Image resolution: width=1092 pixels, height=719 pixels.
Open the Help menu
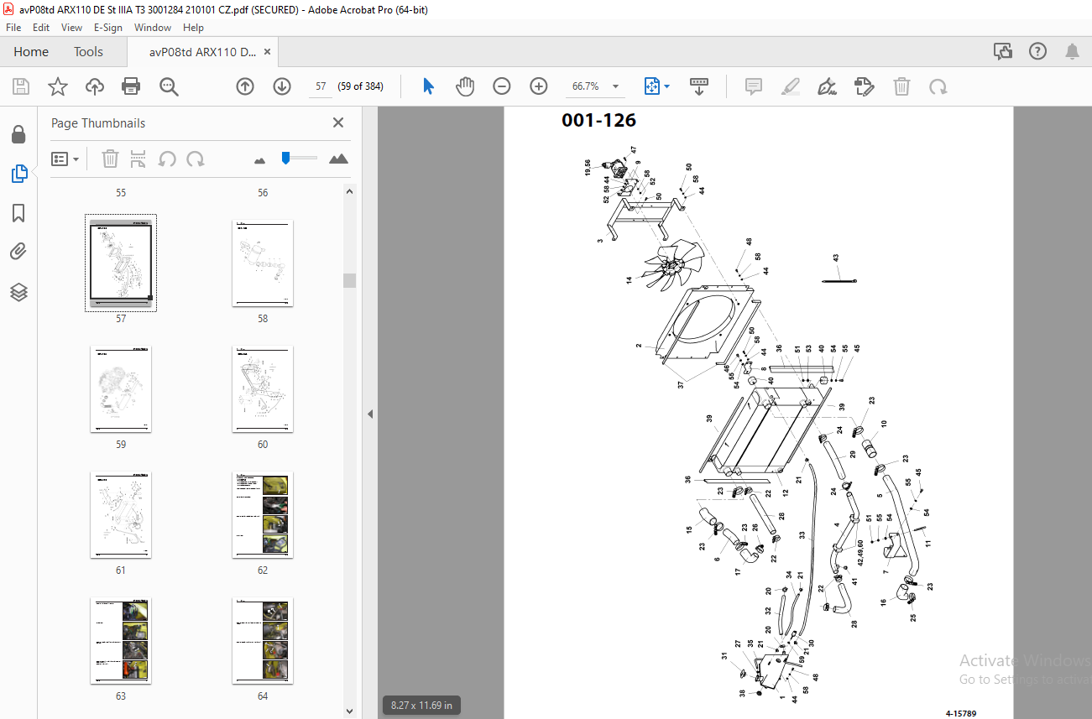click(x=193, y=28)
